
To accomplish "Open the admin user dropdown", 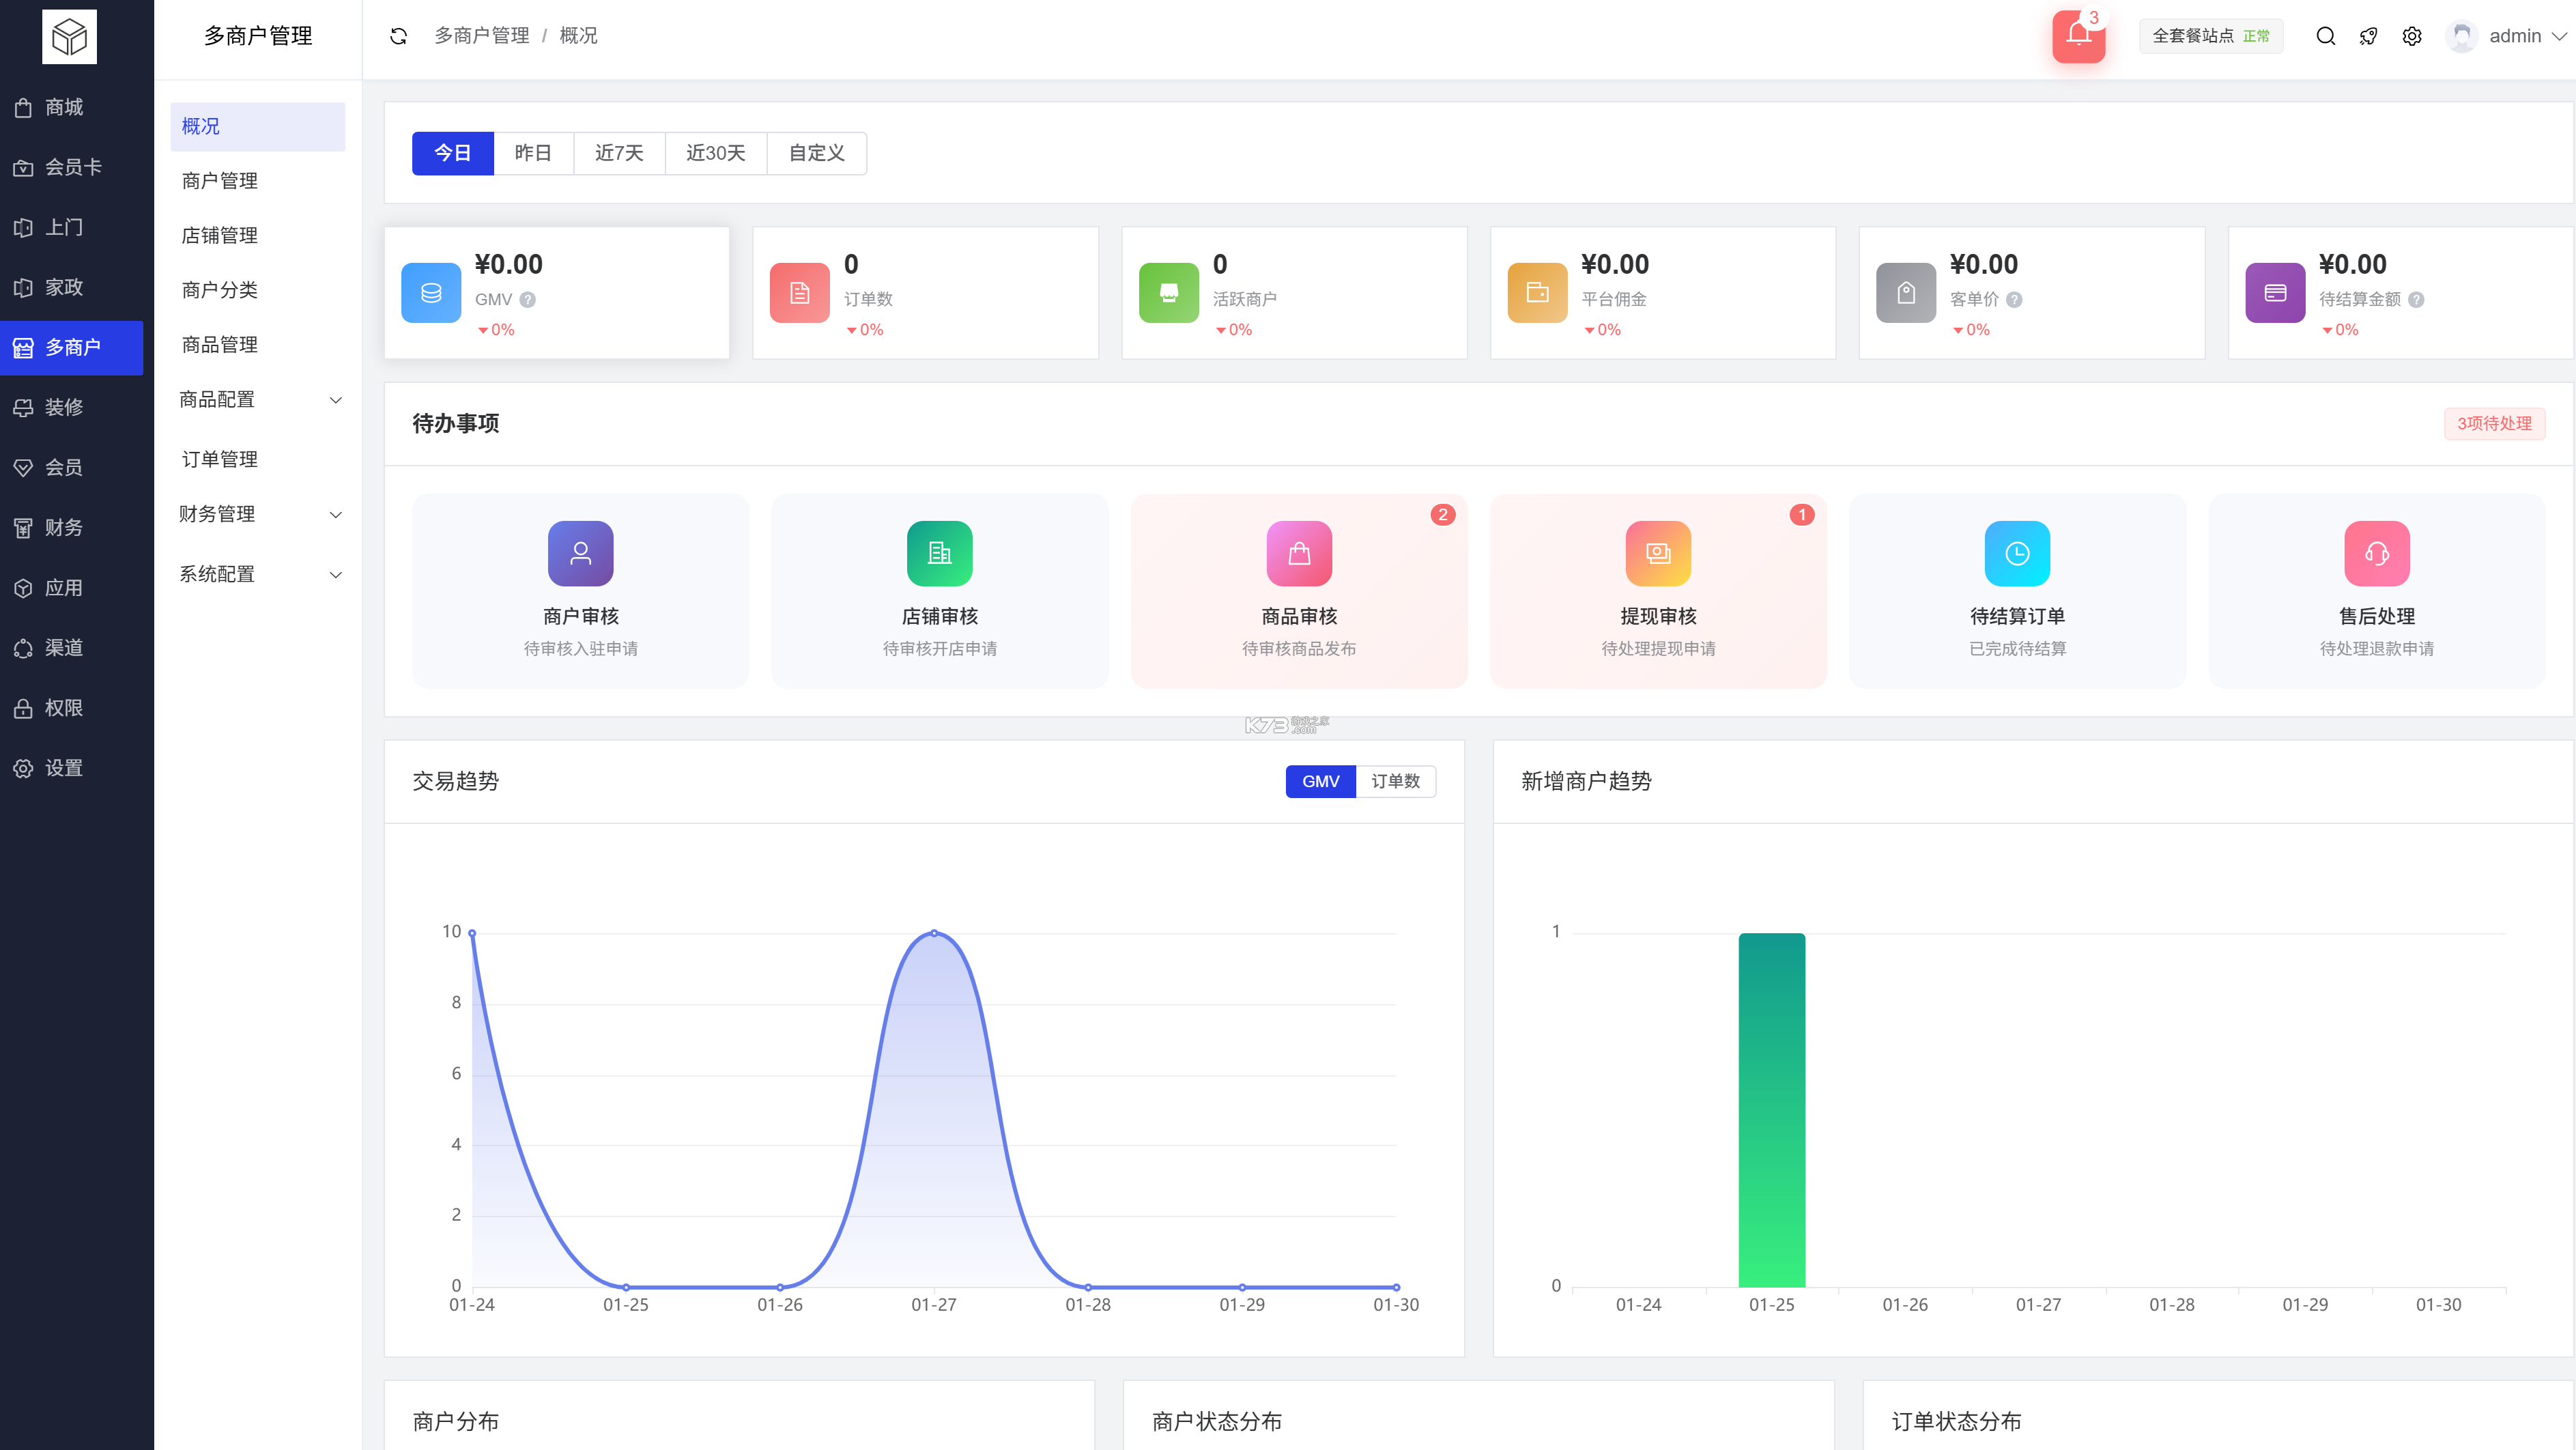I will coord(2507,36).
